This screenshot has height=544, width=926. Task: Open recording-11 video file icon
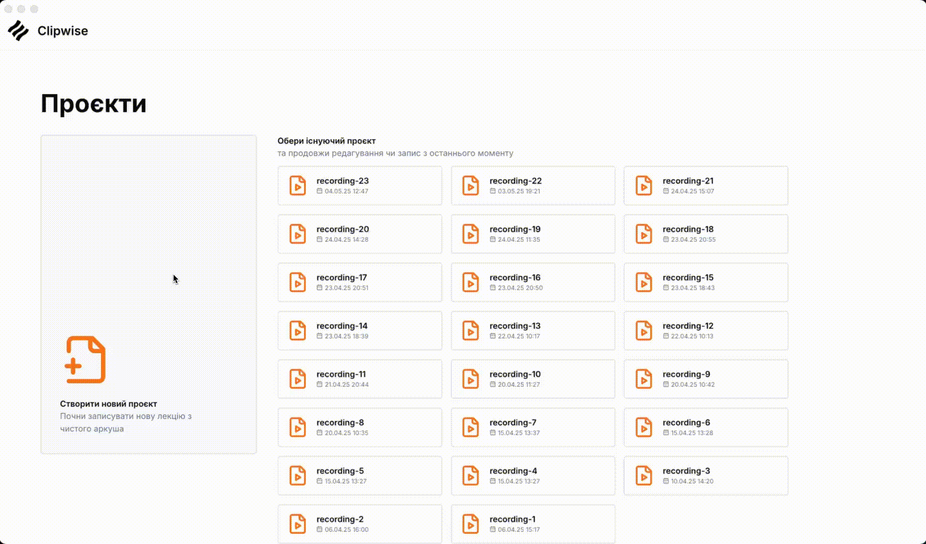[x=297, y=379]
